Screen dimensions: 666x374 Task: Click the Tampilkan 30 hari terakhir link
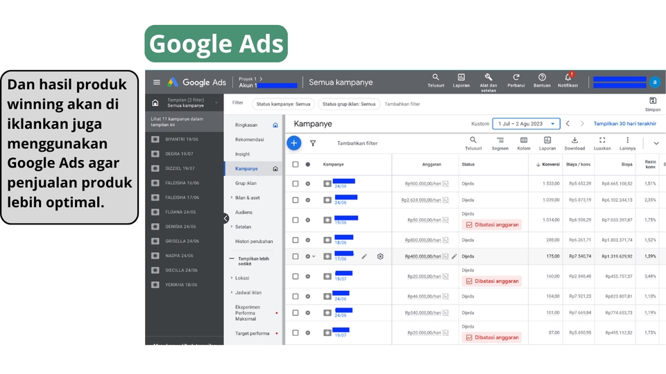tap(625, 124)
